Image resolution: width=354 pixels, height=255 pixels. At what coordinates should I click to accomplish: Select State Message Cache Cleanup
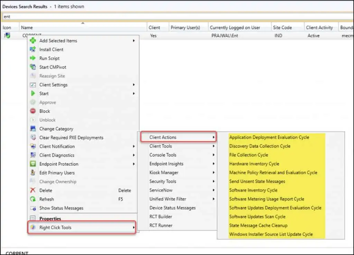pyautogui.click(x=258, y=225)
